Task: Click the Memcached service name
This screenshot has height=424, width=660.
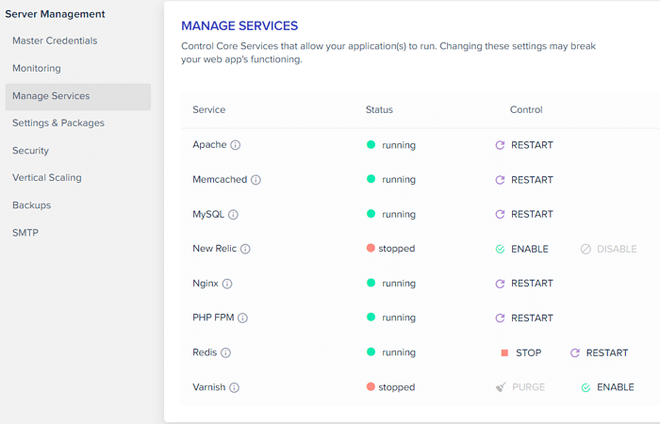Action: pyautogui.click(x=220, y=180)
